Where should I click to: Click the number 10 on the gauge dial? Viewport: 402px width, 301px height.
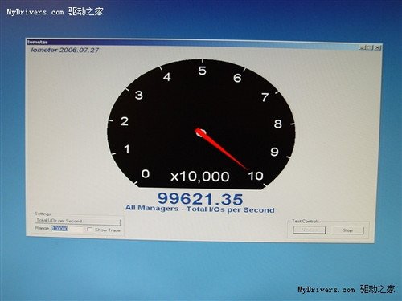256,176
